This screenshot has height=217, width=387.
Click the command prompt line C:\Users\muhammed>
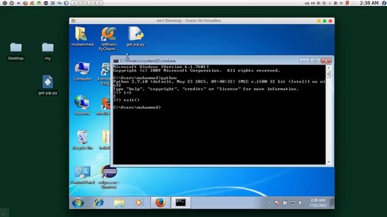click(137, 107)
